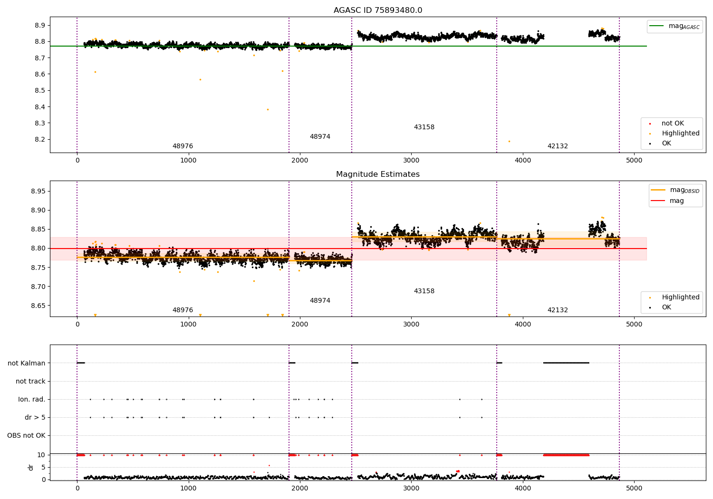Click the 43158 obsid label in the top plot
The height and width of the screenshot is (499, 713).
click(424, 127)
